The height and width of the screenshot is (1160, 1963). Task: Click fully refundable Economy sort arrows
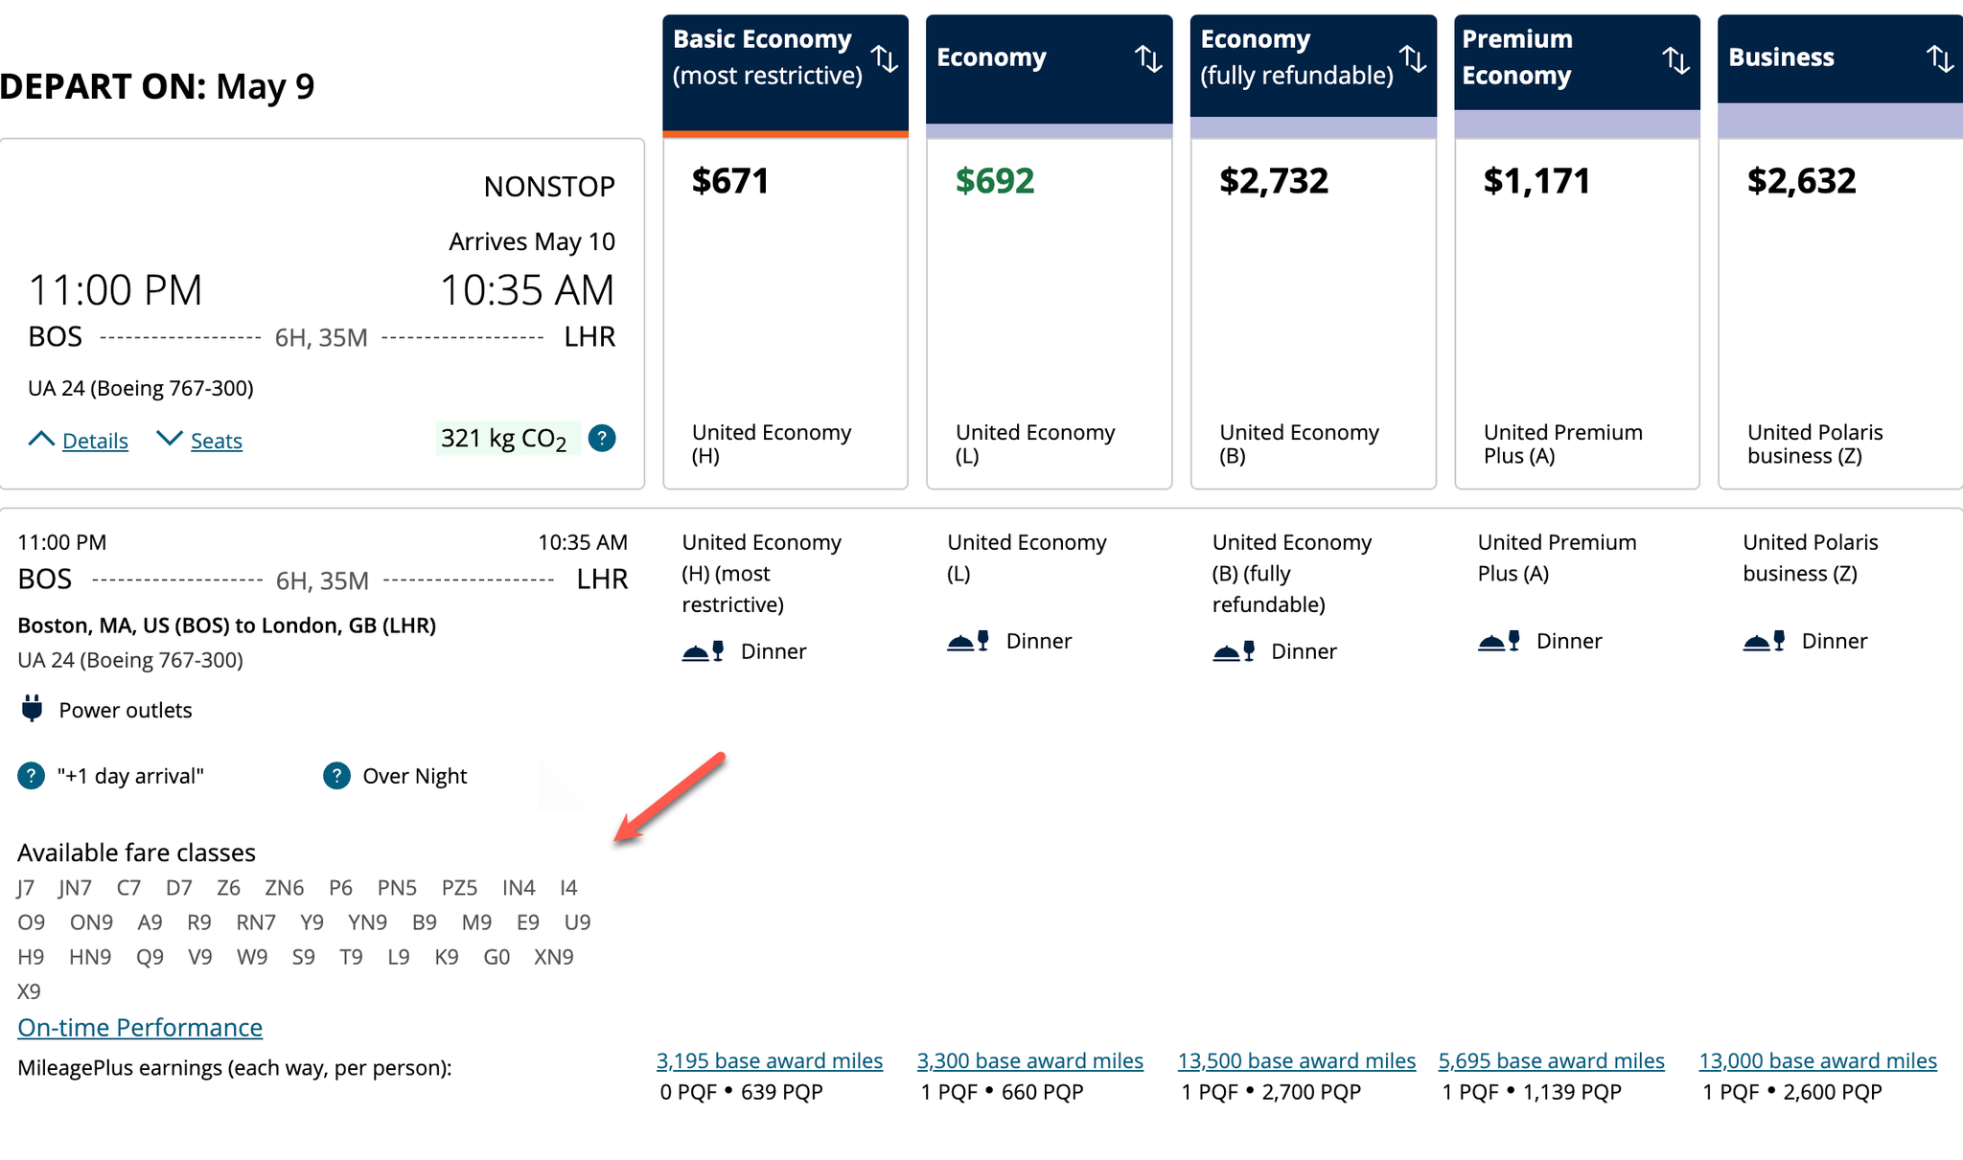(x=1413, y=58)
